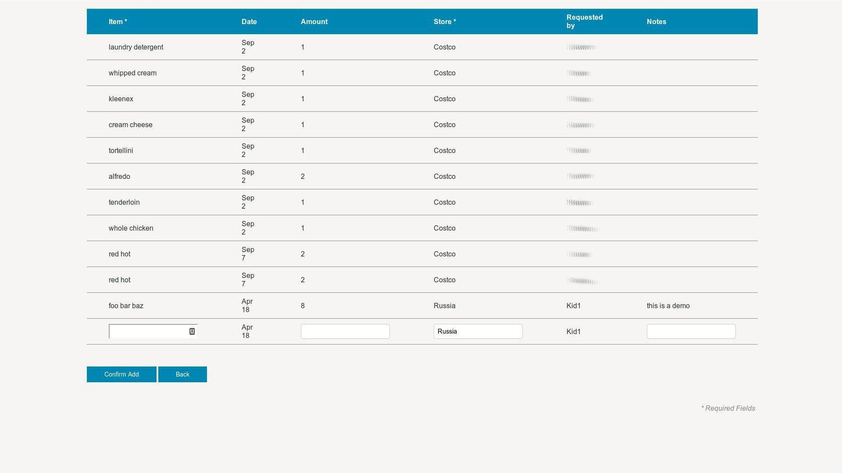
Task: Select the kleenex item
Action: pyautogui.click(x=121, y=99)
